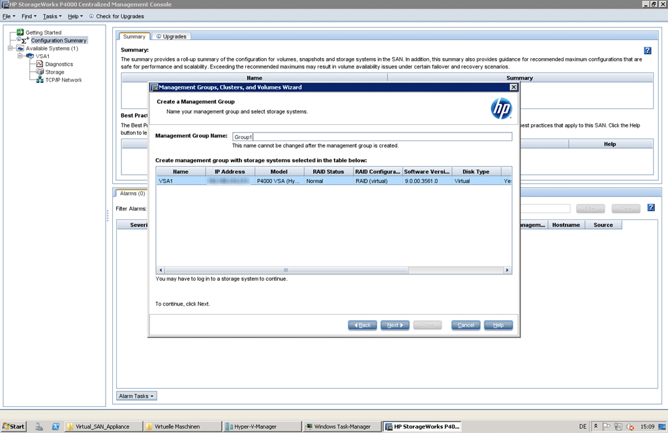The image size is (668, 433).
Task: Open the Alarm Tasks dropdown
Action: [136, 396]
